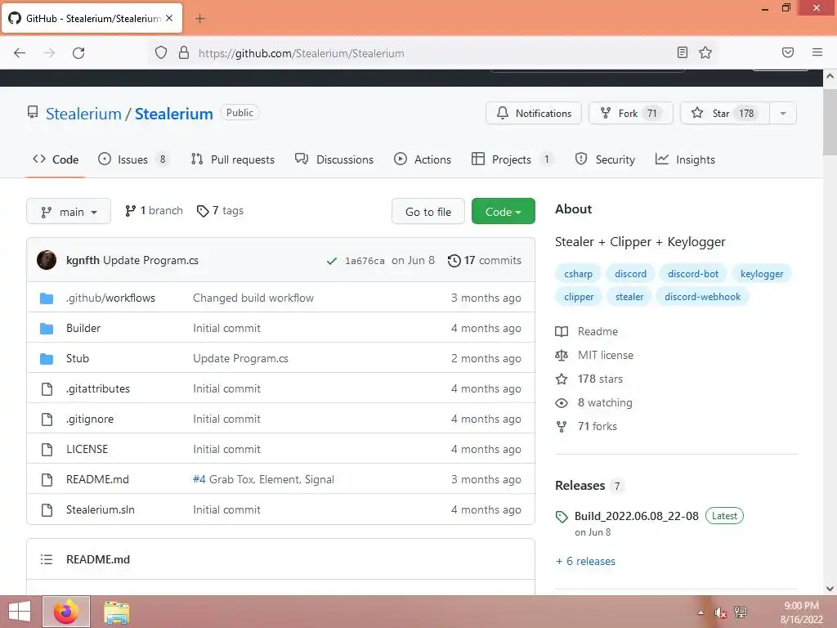
Task: Open the Windows Start button
Action: [20, 612]
